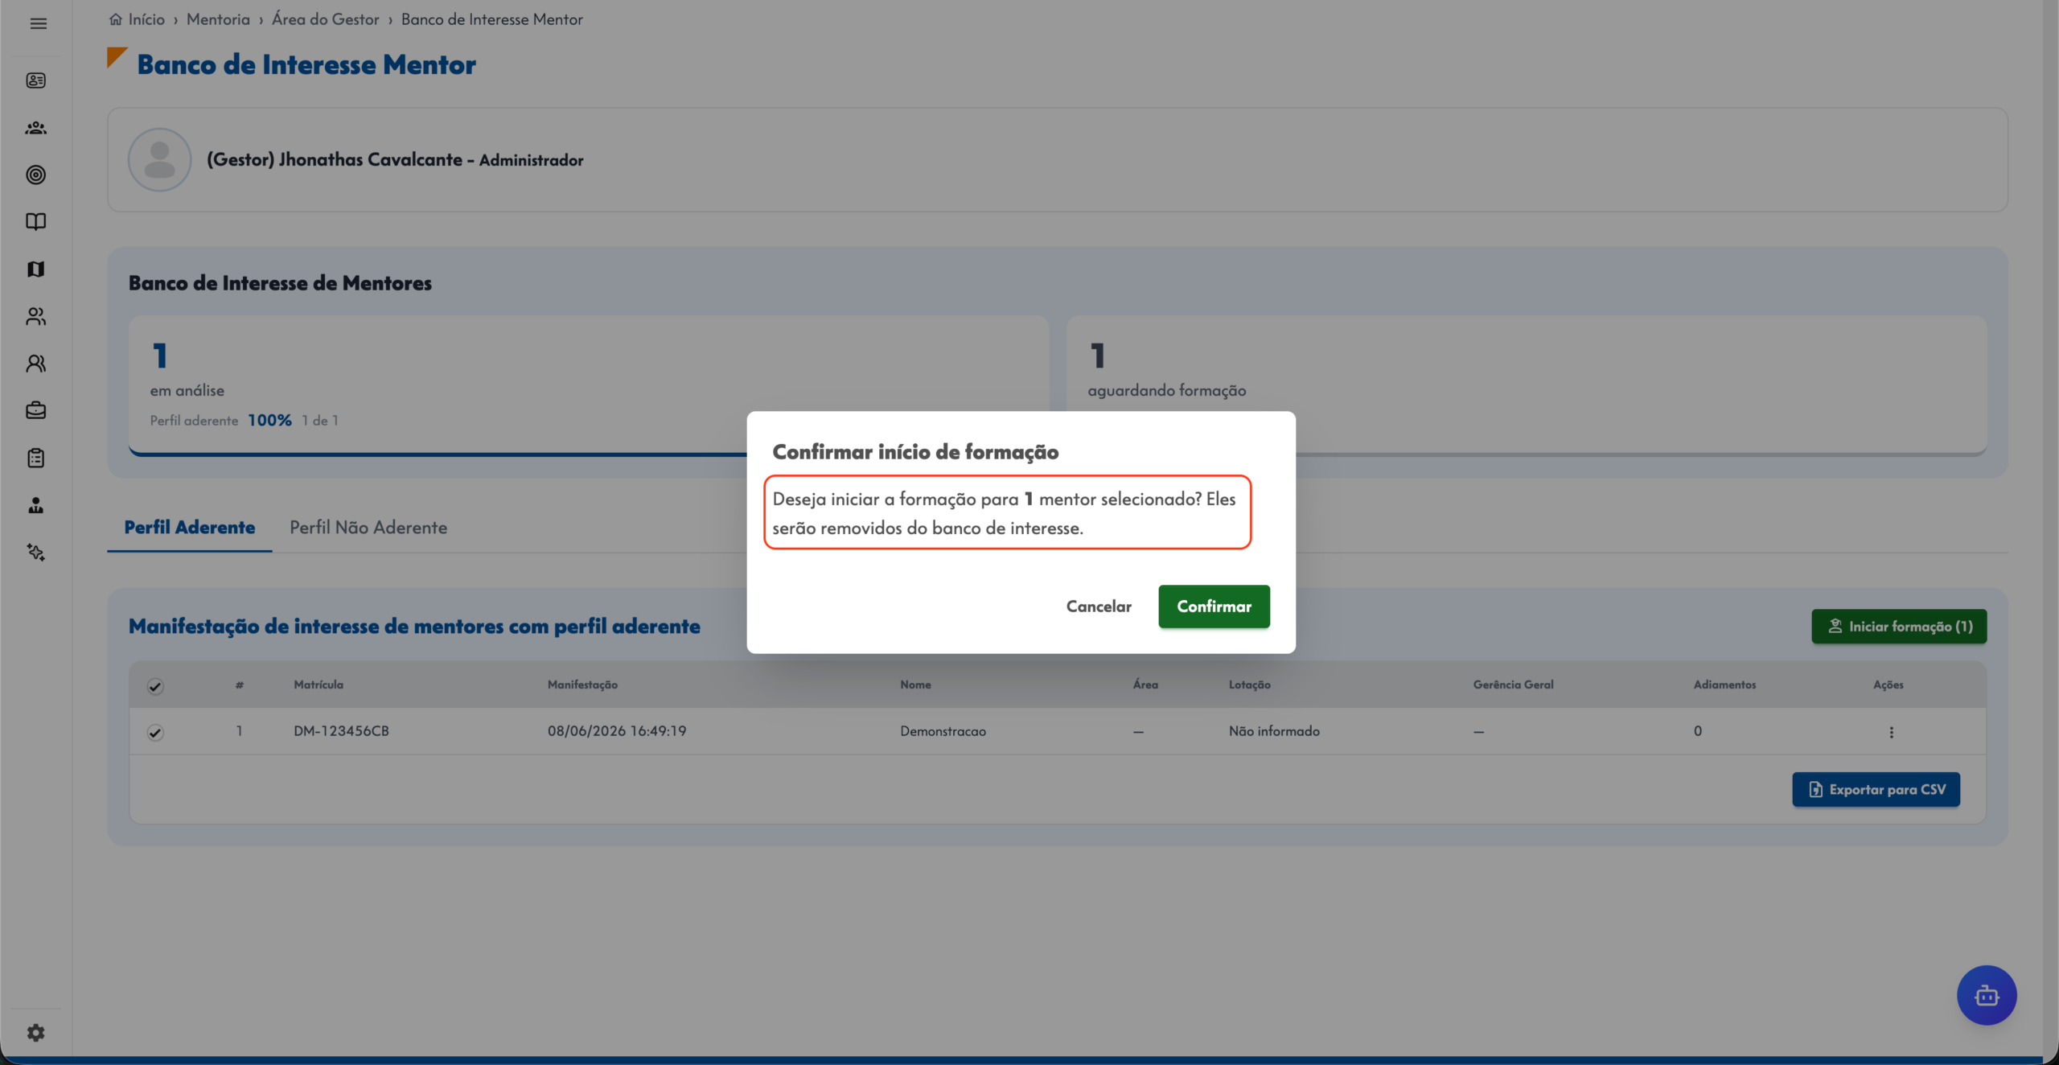
Task: Uncheck the row for DM-123456CB
Action: [155, 732]
